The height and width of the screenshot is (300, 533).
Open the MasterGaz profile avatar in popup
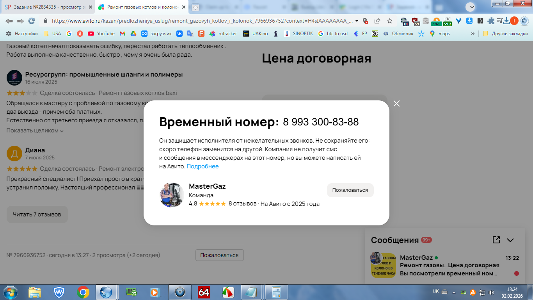coord(172,195)
